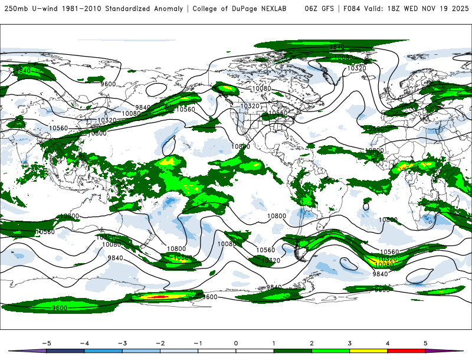
Task: Click the '5' colorbar tick label
Action: coord(425,343)
